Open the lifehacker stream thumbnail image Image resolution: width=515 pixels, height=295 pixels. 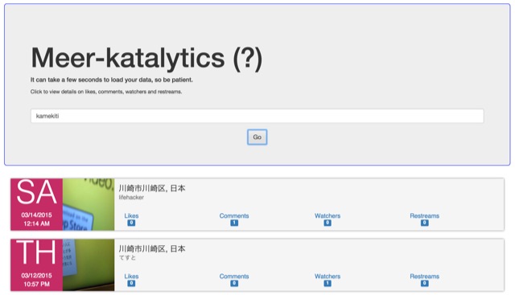89,204
